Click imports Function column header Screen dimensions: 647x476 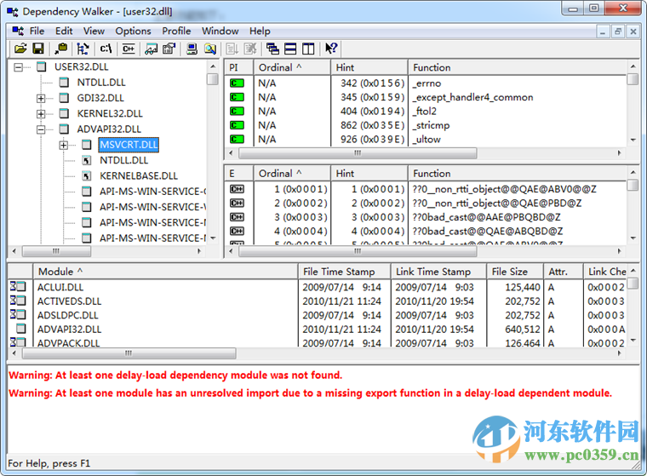point(517,67)
